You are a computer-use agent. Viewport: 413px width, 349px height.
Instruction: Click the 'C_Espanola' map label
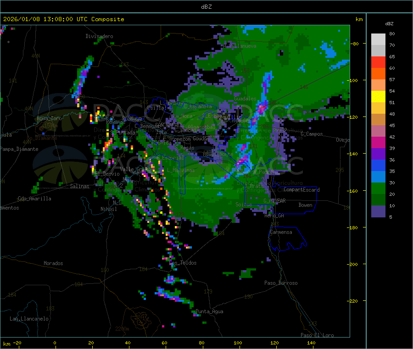tap(198, 106)
